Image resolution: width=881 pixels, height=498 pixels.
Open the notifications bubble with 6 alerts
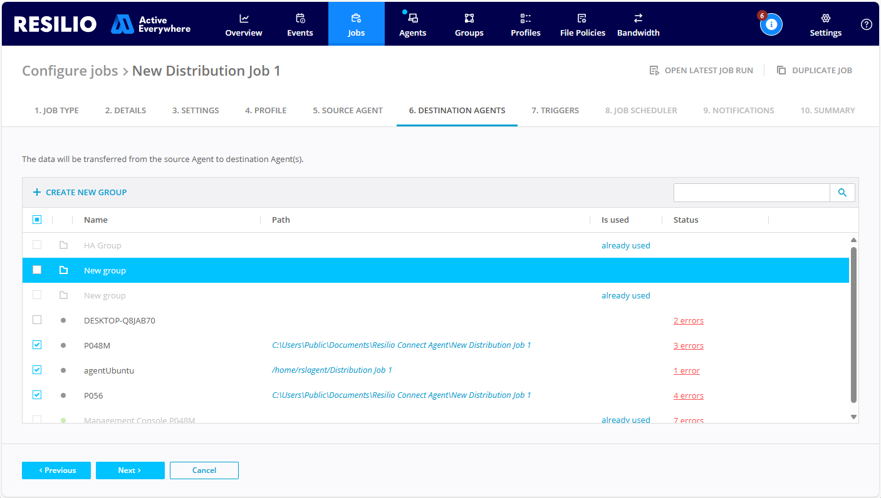click(771, 24)
